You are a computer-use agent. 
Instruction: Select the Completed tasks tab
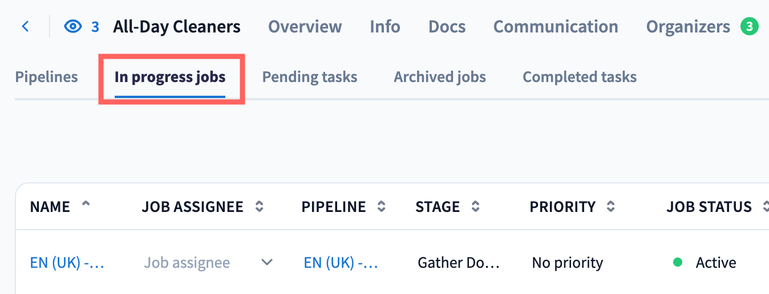click(x=579, y=77)
